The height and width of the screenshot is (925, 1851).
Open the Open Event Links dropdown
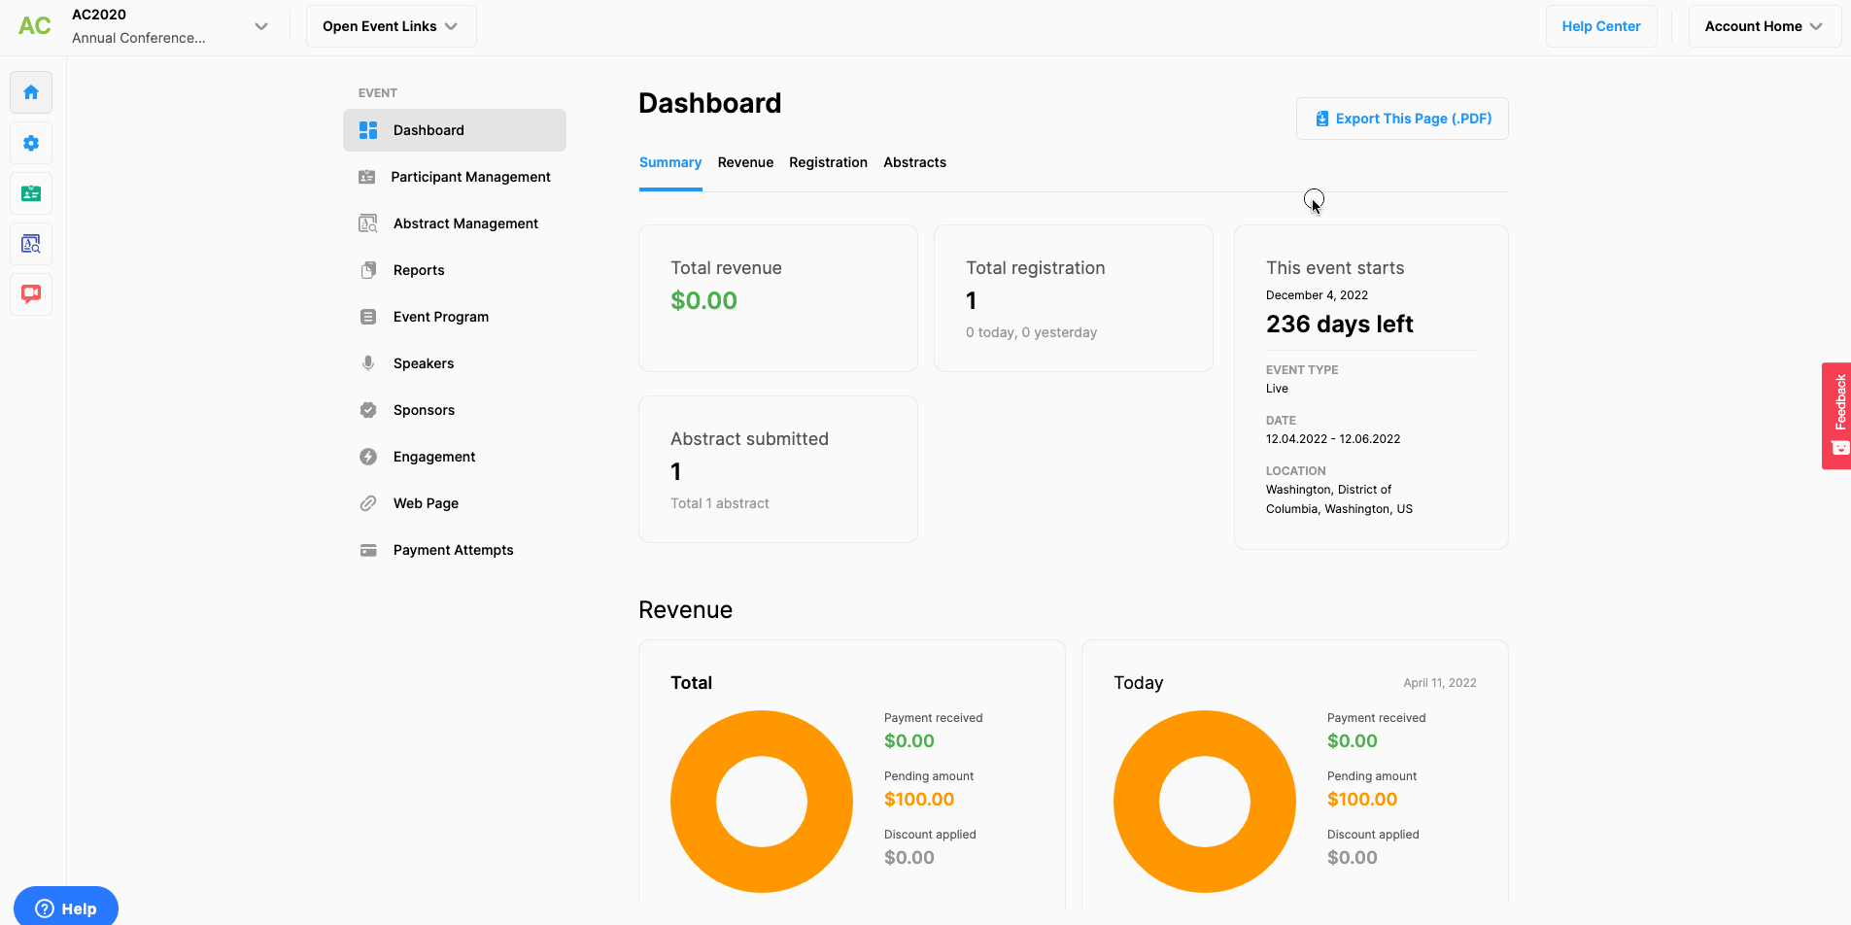point(391,26)
